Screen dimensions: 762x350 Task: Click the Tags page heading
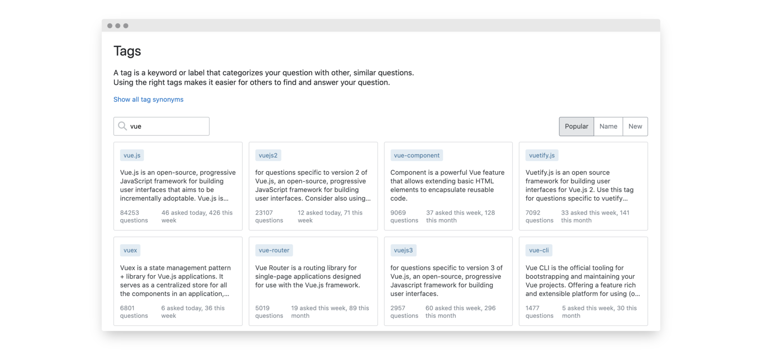click(127, 51)
